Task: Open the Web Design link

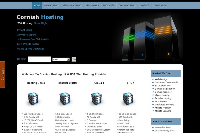Action: pyautogui.click(x=161, y=79)
